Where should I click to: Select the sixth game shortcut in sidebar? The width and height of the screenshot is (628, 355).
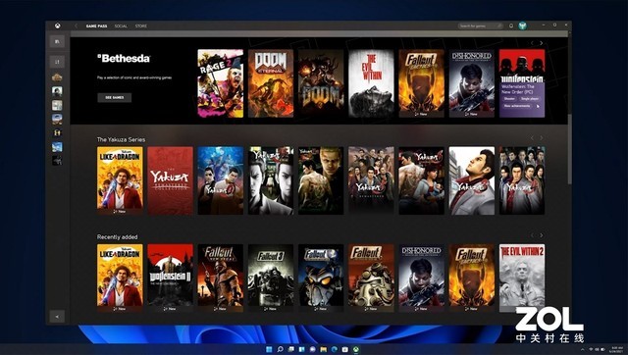tap(57, 146)
